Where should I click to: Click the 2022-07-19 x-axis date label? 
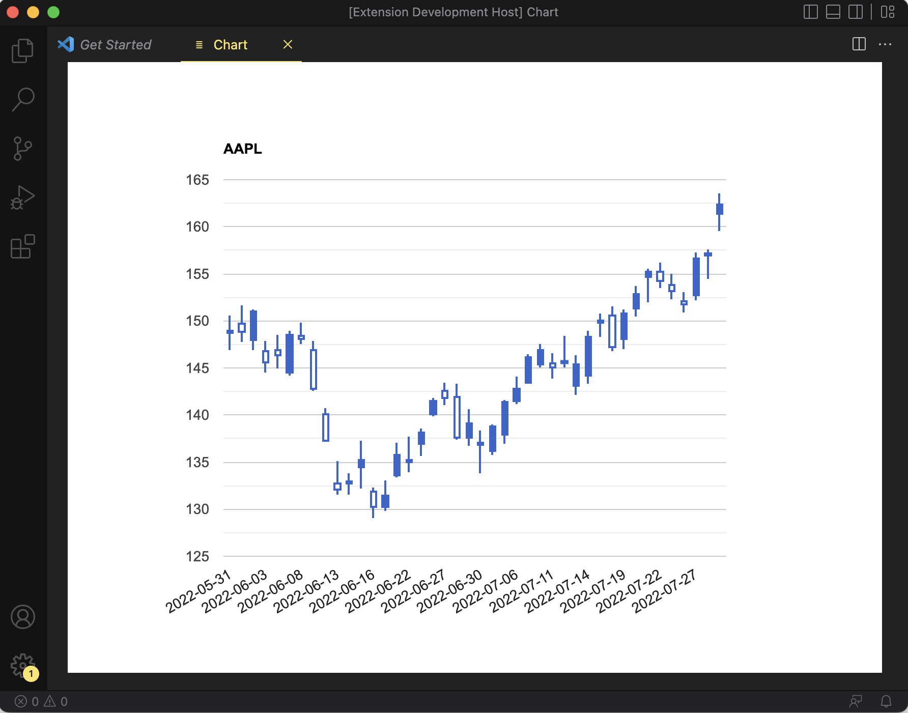coord(593,591)
